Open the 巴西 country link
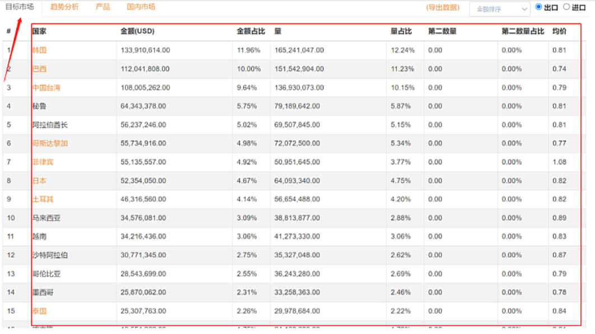 (39, 69)
